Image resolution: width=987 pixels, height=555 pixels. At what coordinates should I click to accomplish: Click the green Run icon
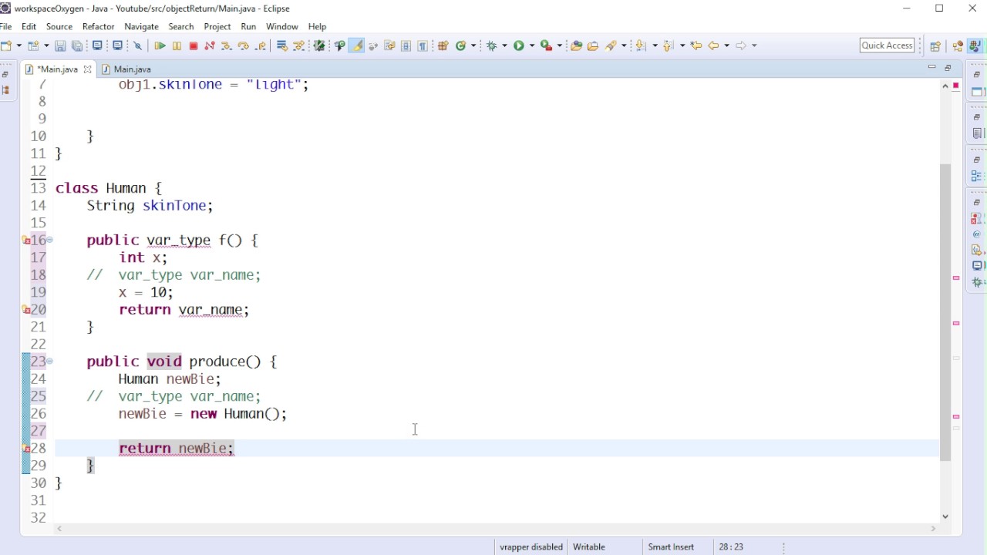click(x=519, y=45)
